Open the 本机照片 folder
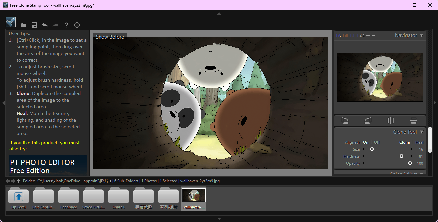 (x=169, y=199)
